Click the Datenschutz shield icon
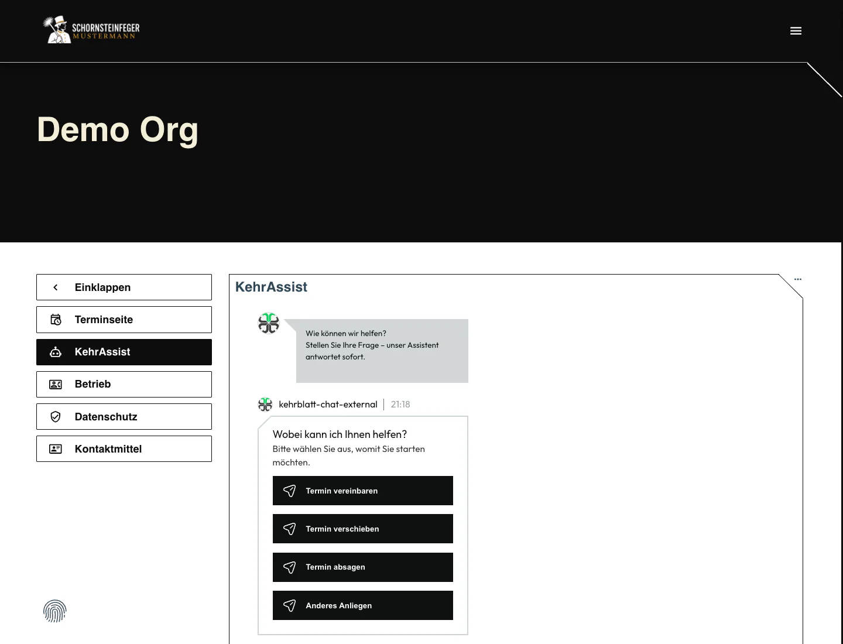 pos(56,417)
